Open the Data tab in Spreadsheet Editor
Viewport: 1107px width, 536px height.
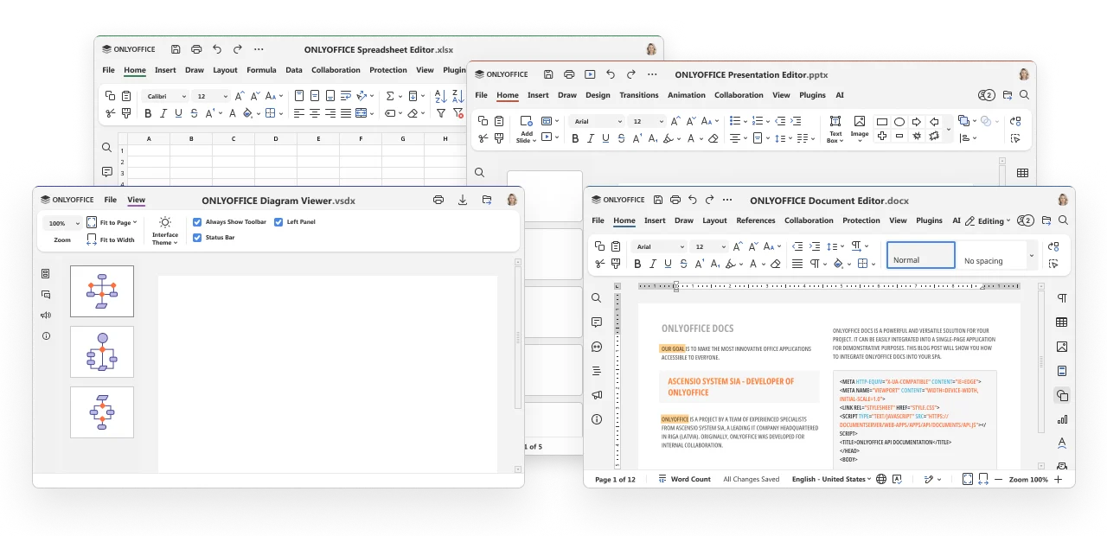[294, 70]
